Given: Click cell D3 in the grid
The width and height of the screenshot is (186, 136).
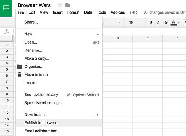Looking at the screenshot, I should (118, 57).
